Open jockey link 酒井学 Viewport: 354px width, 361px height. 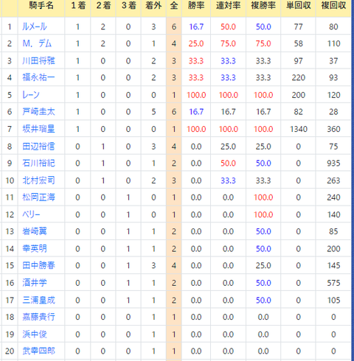[x=35, y=283]
